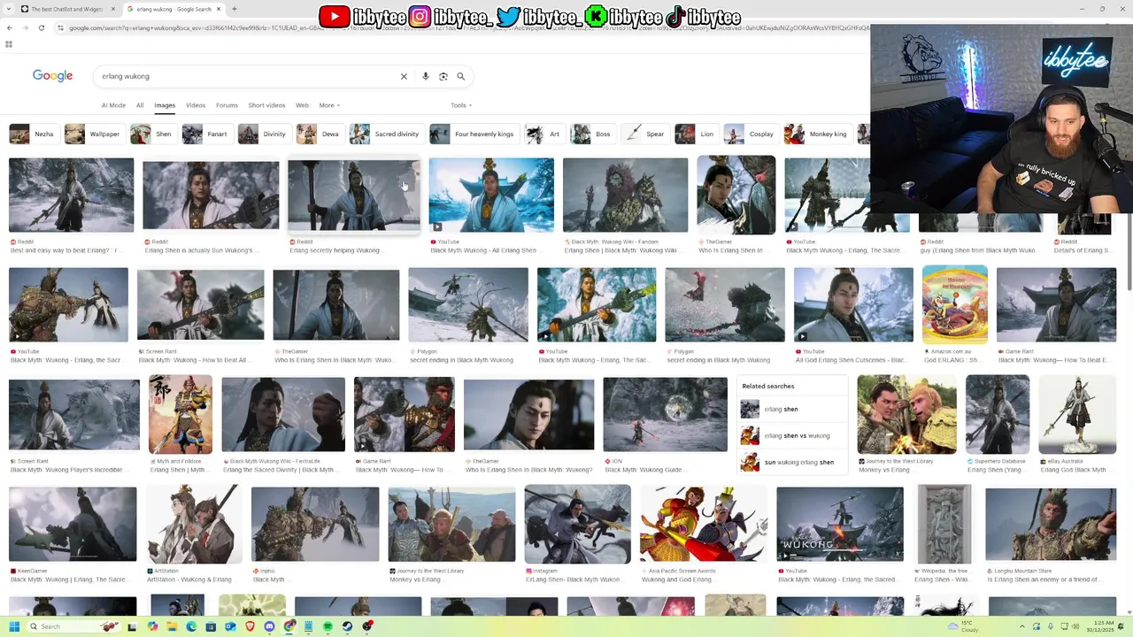Screen dimensions: 1133x637
Task: Open Microsoft Edge from the taskbar
Action: click(191, 626)
